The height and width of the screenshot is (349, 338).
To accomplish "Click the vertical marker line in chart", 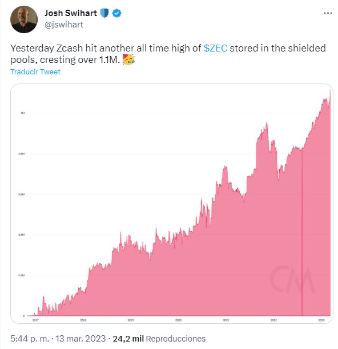I will coord(302,232).
